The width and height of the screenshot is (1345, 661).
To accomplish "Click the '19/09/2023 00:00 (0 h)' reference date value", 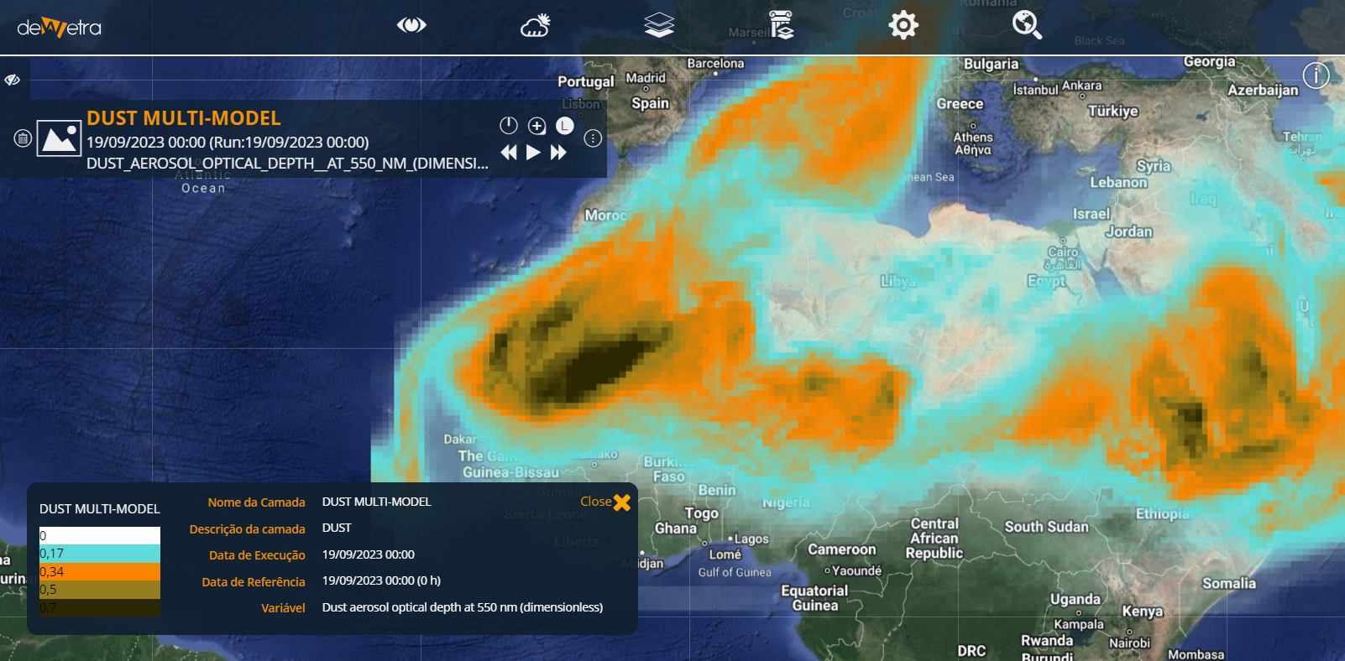I will [381, 580].
